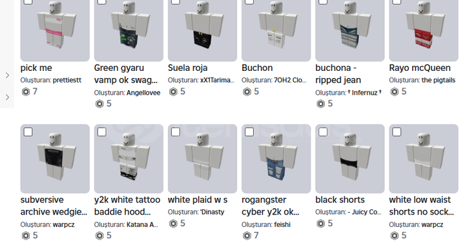Click Robux icon under rogangster cyber y2k
Screen dimensions: 465x250
pyautogui.click(x=247, y=236)
